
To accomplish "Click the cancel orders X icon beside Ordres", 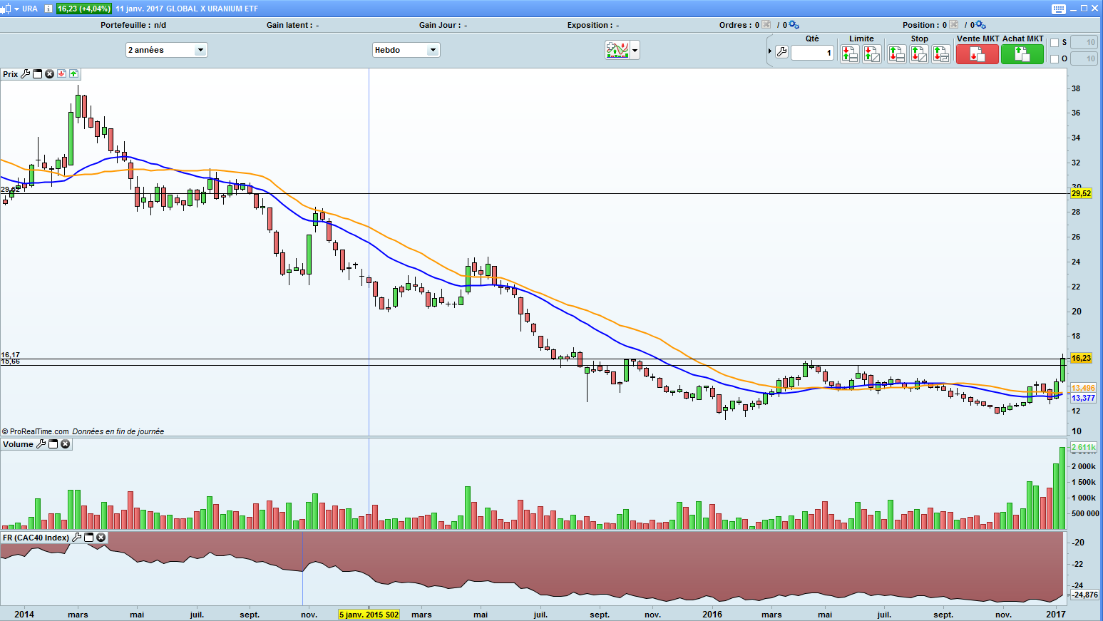I will click(766, 25).
